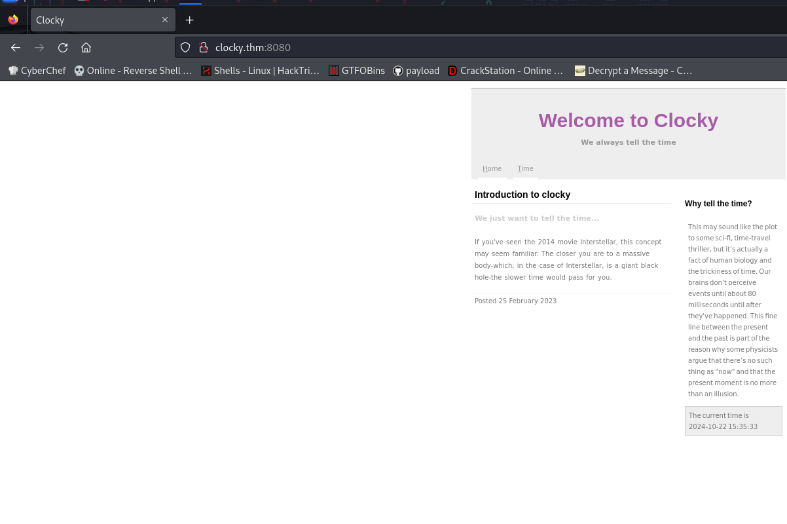
Task: Click the insecure connection padlock icon
Action: click(204, 47)
